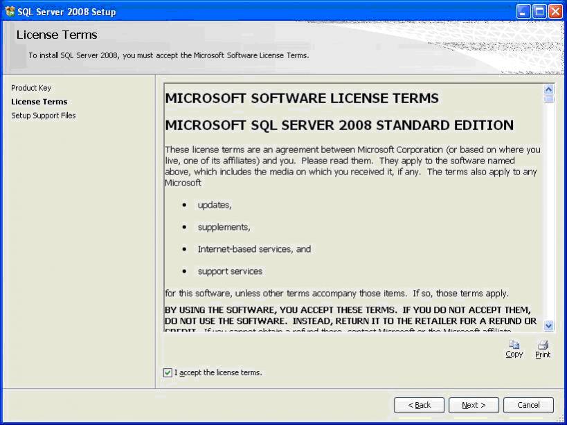This screenshot has width=567, height=425.
Task: Minimize the SQL Server 2008 Setup window
Action: [523, 12]
